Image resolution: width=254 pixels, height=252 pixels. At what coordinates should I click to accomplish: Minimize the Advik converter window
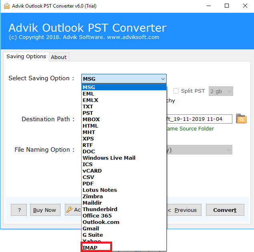pos(209,6)
